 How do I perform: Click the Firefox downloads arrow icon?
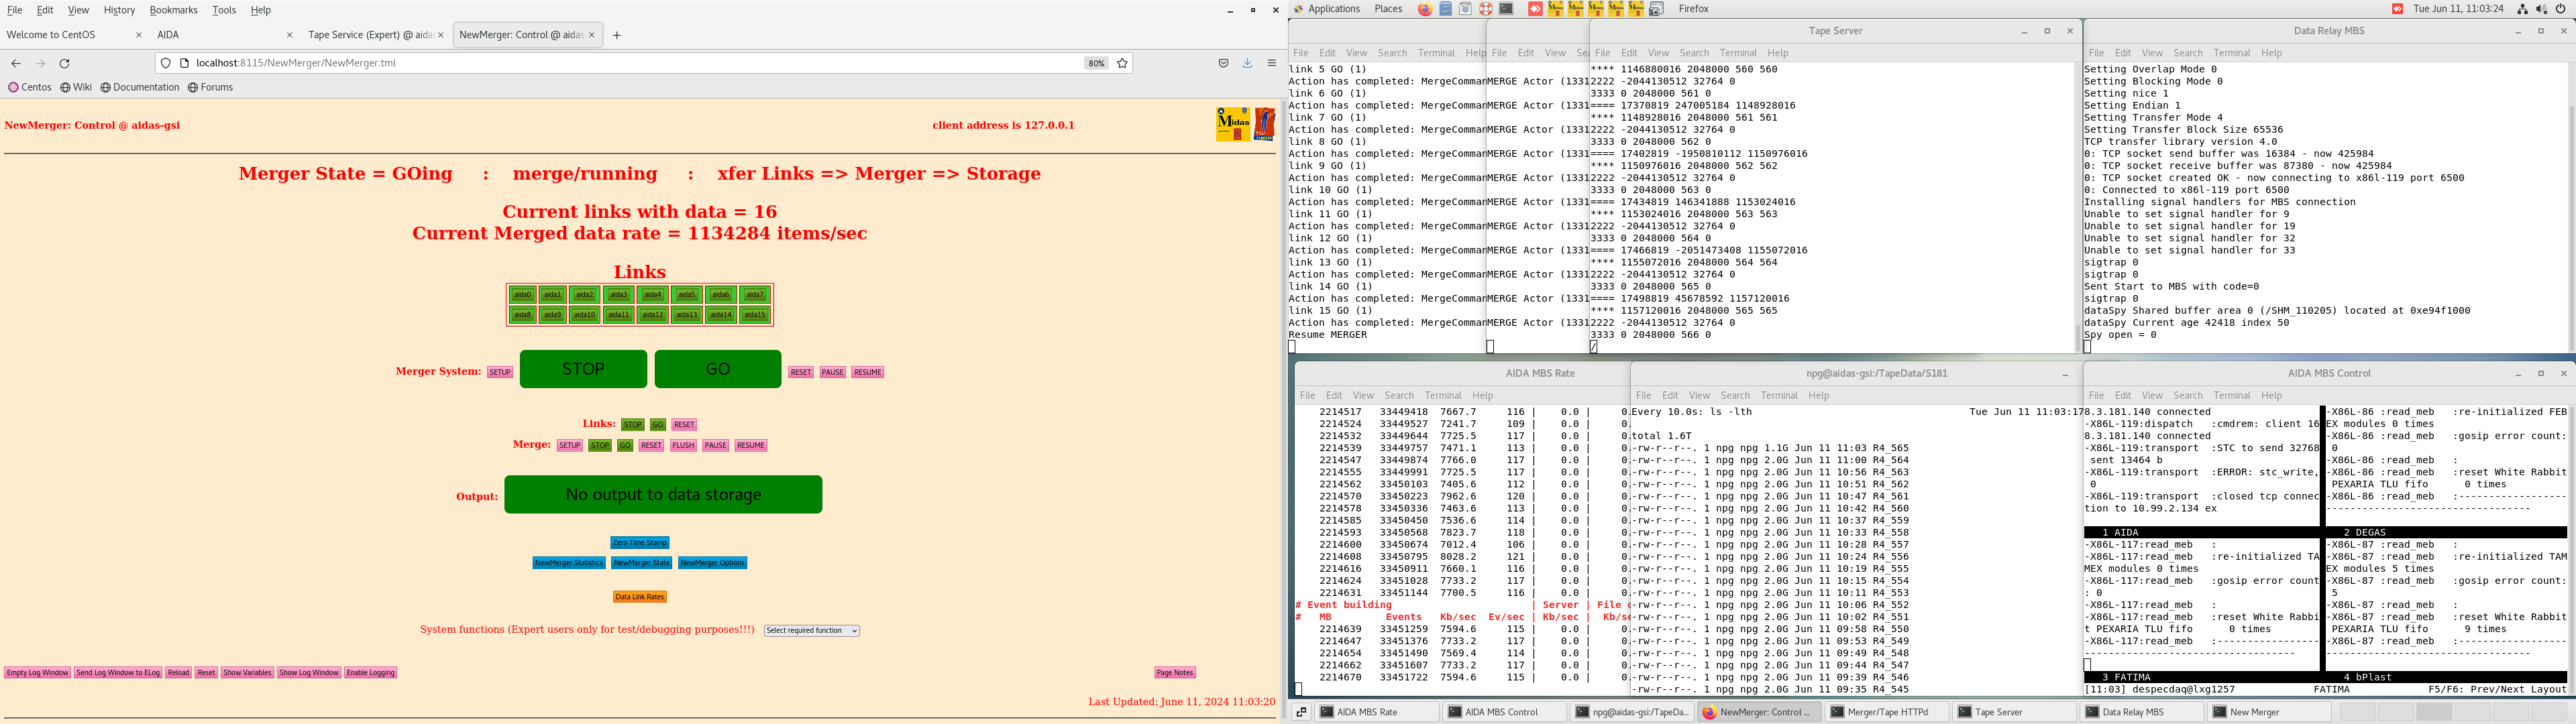coord(1247,63)
